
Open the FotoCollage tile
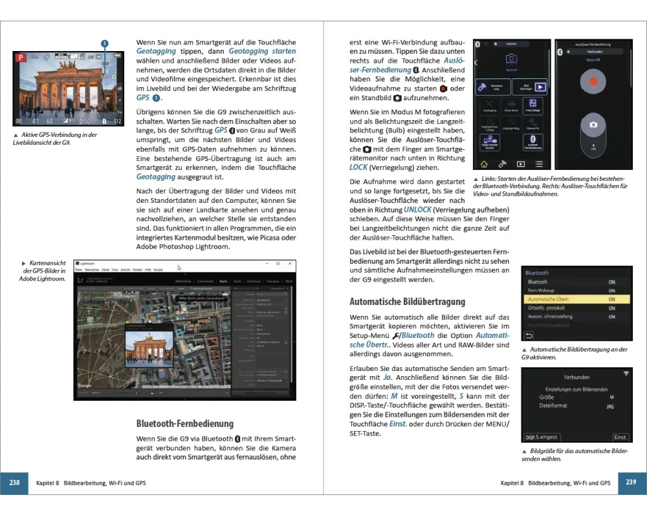(x=532, y=106)
